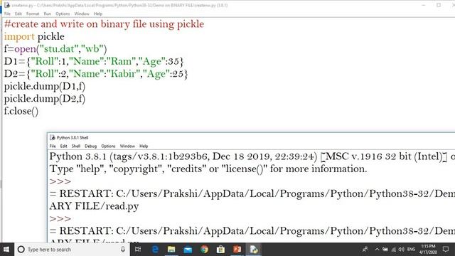Click the D2 dictionary line with Kabir
This screenshot has height=256, width=455.
(96, 74)
